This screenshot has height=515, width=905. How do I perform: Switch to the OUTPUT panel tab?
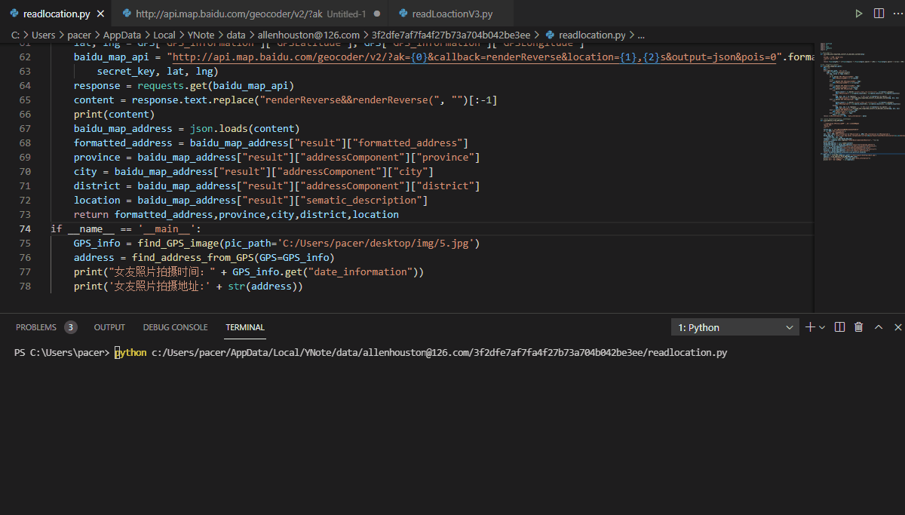tap(109, 327)
